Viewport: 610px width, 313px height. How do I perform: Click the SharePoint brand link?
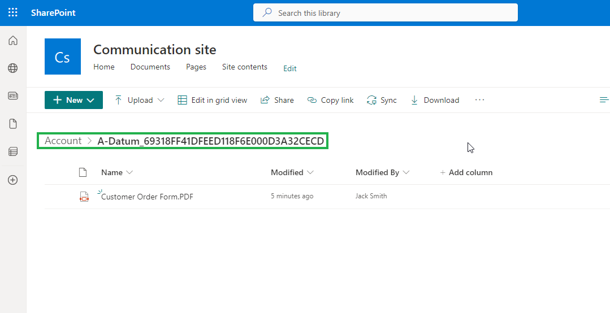[x=53, y=13]
